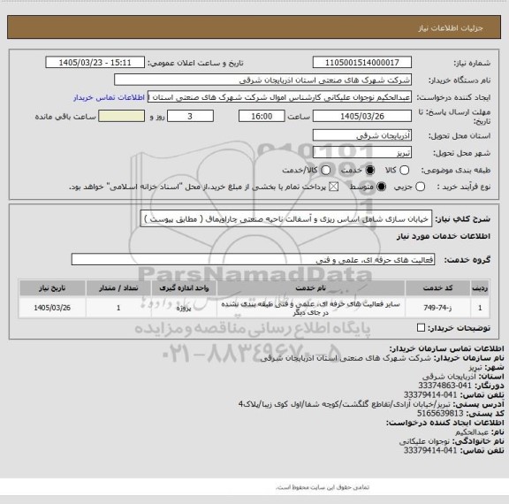Click the نام خدمت column header
The height and width of the screenshot is (504, 509).
point(311,288)
